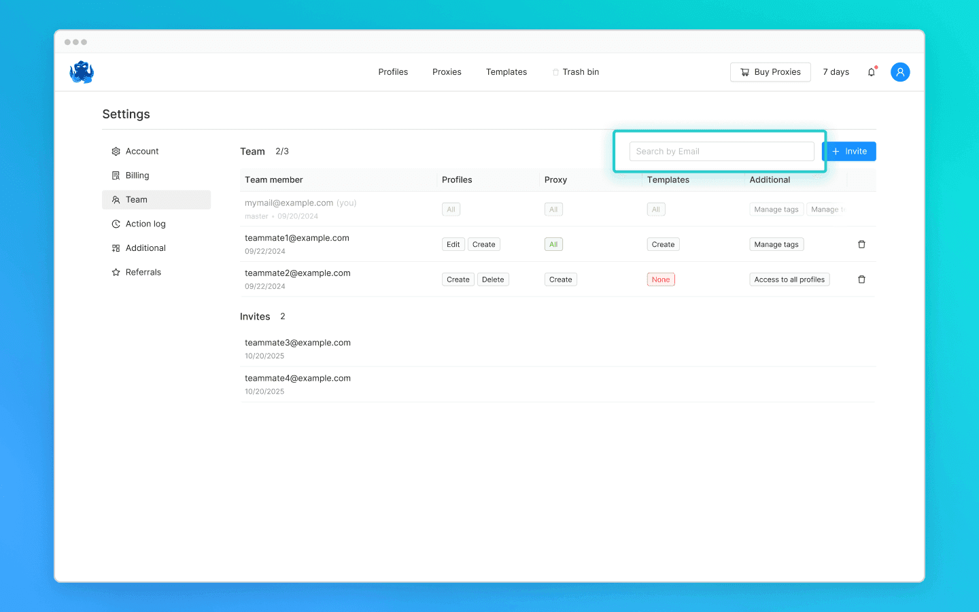Click All templates tag for mymail@example.com
The image size is (979, 612).
pos(656,209)
